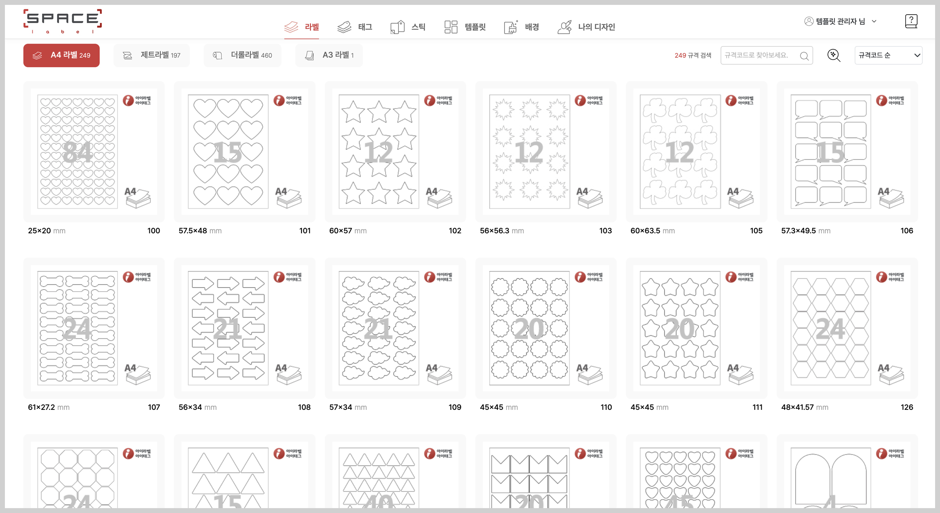Click the 25×20 mm size label
Viewport: 940px width, 513px height.
47,231
